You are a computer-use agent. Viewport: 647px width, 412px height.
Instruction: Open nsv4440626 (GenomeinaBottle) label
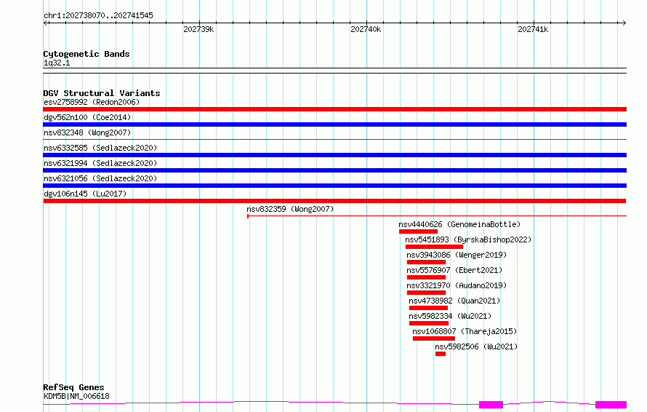(x=459, y=224)
